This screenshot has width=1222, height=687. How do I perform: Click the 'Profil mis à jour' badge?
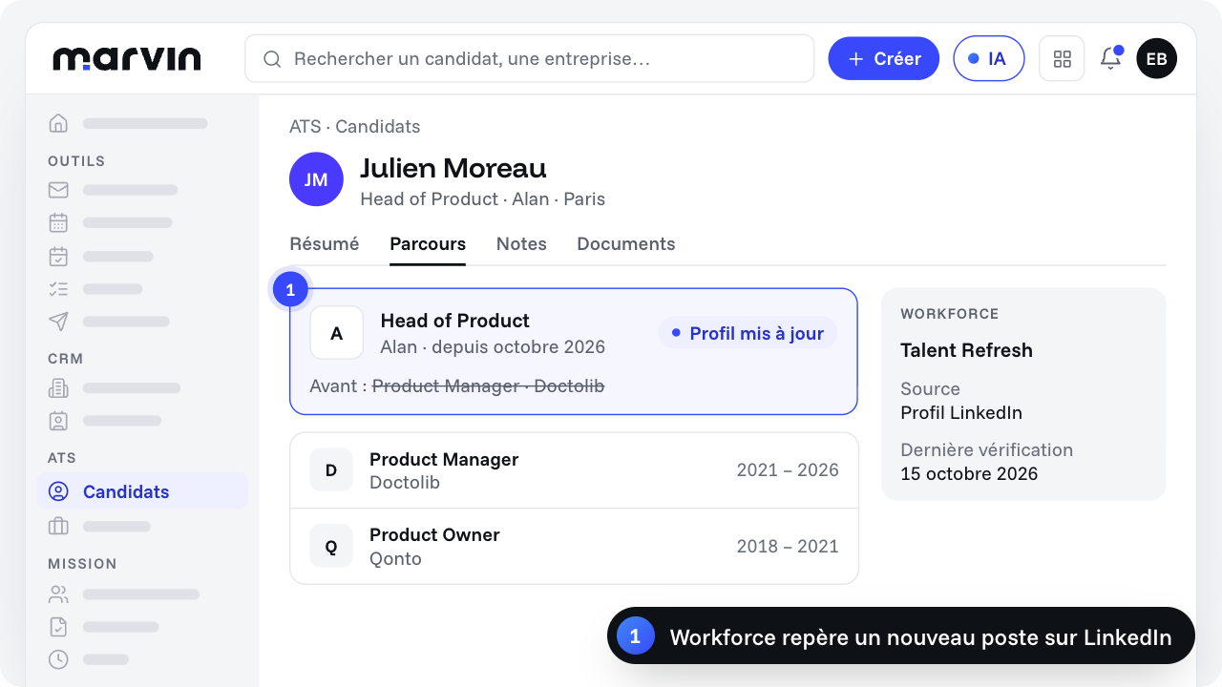tap(748, 333)
